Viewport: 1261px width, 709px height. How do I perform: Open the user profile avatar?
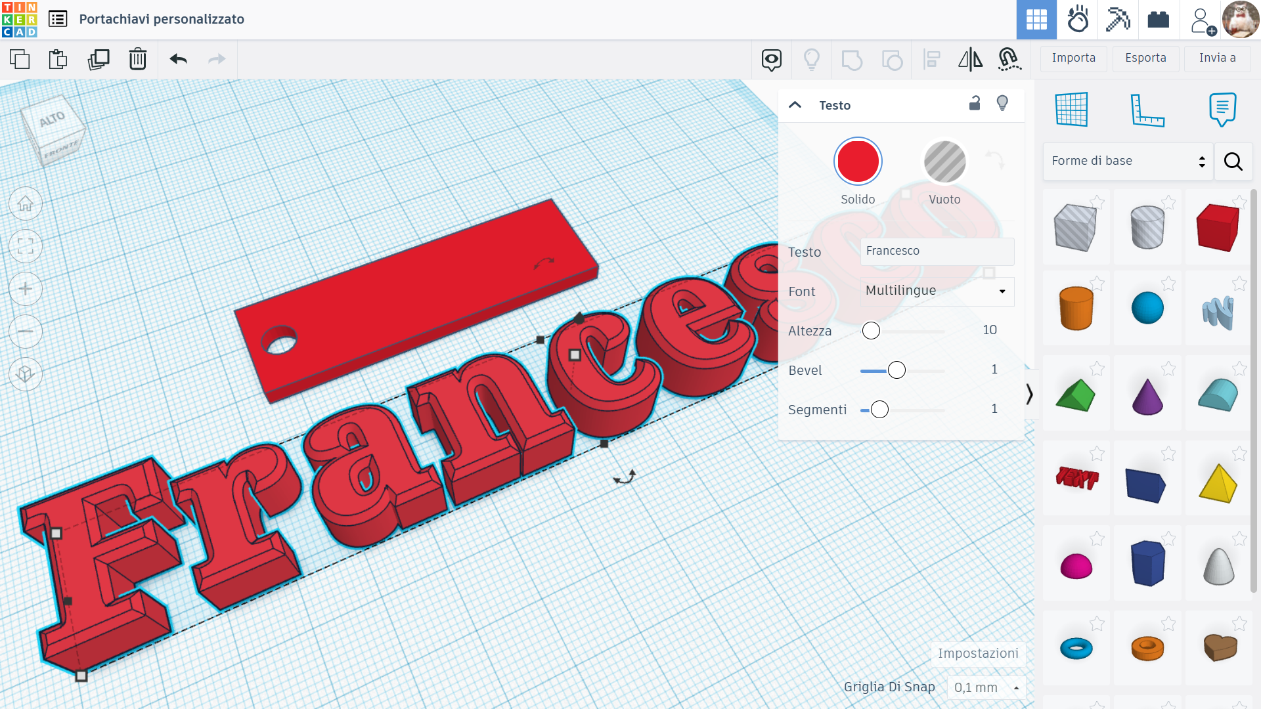tap(1241, 20)
